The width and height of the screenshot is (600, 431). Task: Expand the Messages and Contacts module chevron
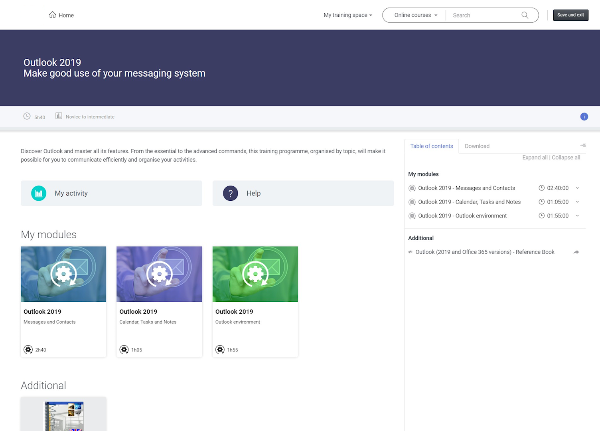pos(577,188)
